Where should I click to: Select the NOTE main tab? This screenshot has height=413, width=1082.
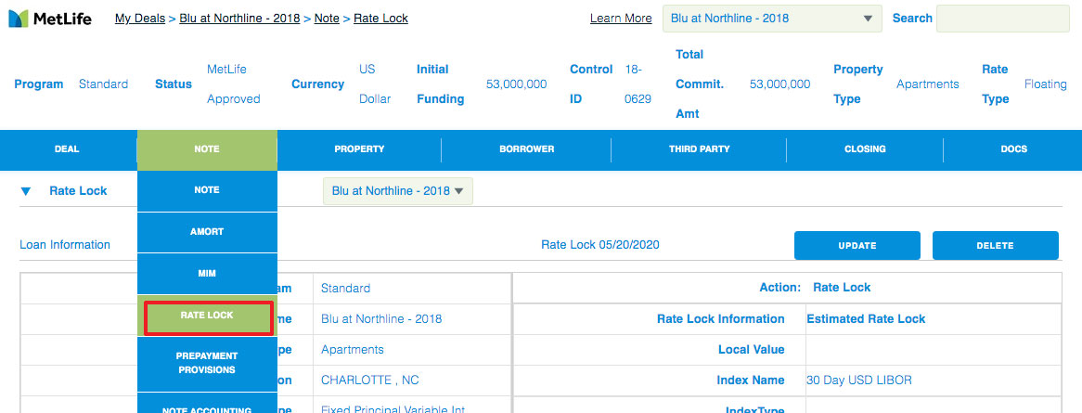coord(207,149)
